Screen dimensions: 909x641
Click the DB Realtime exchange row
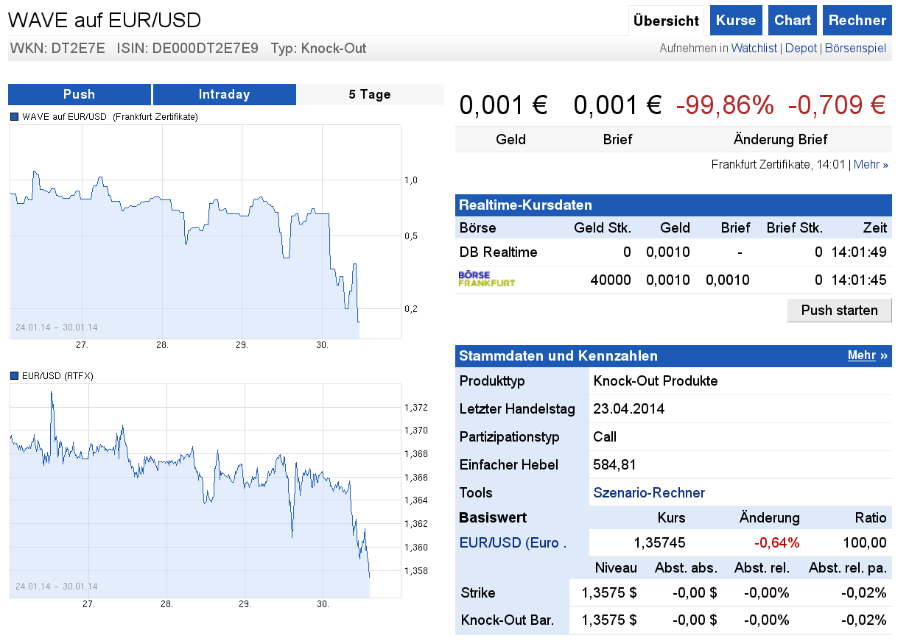point(497,252)
